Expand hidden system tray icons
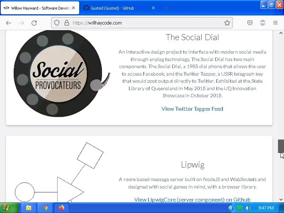This screenshot has width=284, height=213. (x=231, y=208)
